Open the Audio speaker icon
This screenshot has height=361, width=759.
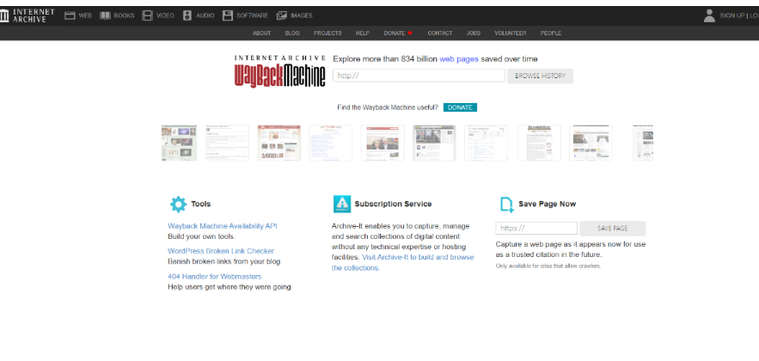187,15
